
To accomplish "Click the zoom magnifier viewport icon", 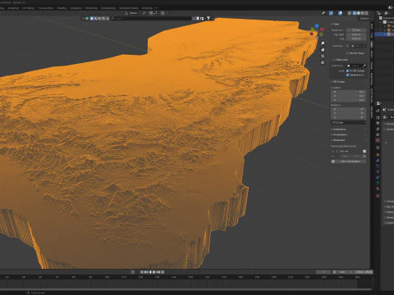I will coord(323,43).
